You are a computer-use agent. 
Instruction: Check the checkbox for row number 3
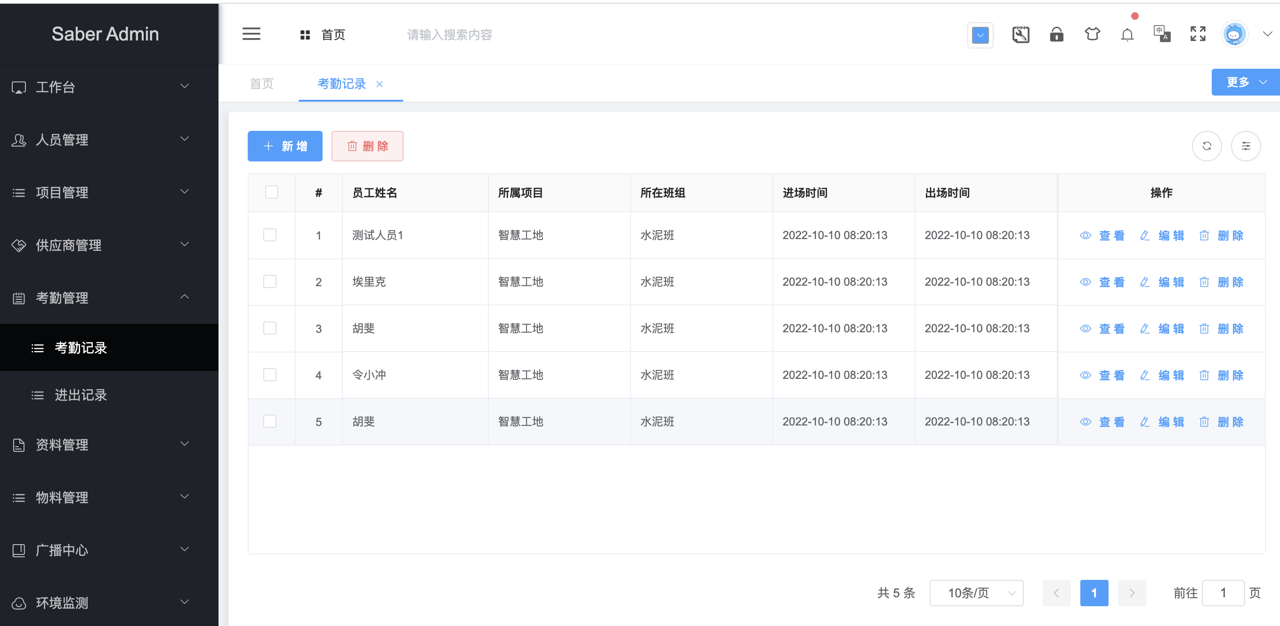269,328
